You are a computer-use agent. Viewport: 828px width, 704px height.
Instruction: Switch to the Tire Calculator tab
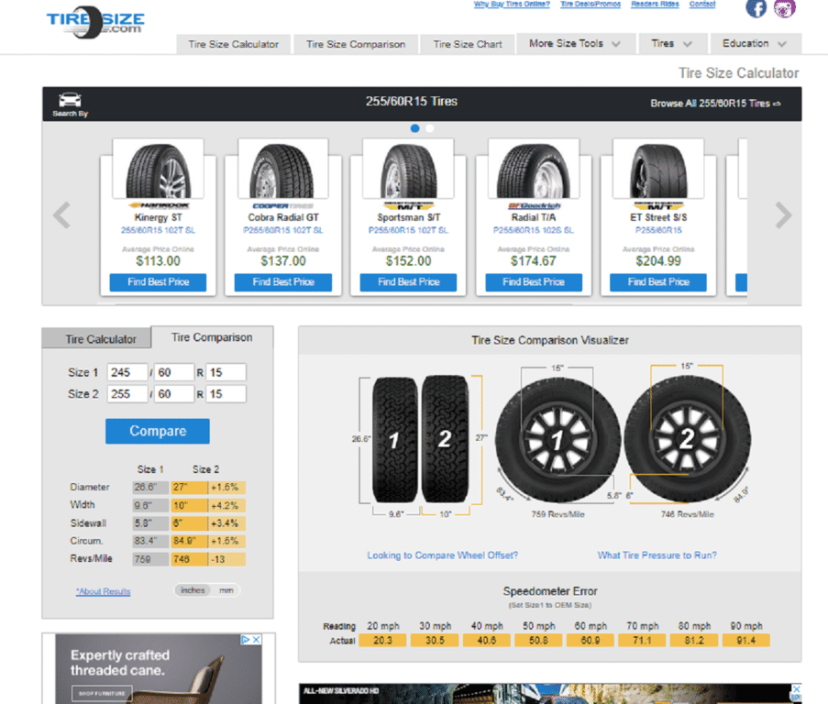101,339
